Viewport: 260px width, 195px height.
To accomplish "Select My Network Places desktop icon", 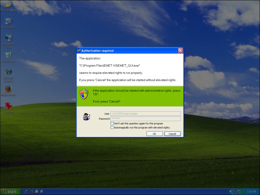I will pyautogui.click(x=8, y=38).
